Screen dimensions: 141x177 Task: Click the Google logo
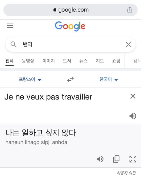(70, 26)
